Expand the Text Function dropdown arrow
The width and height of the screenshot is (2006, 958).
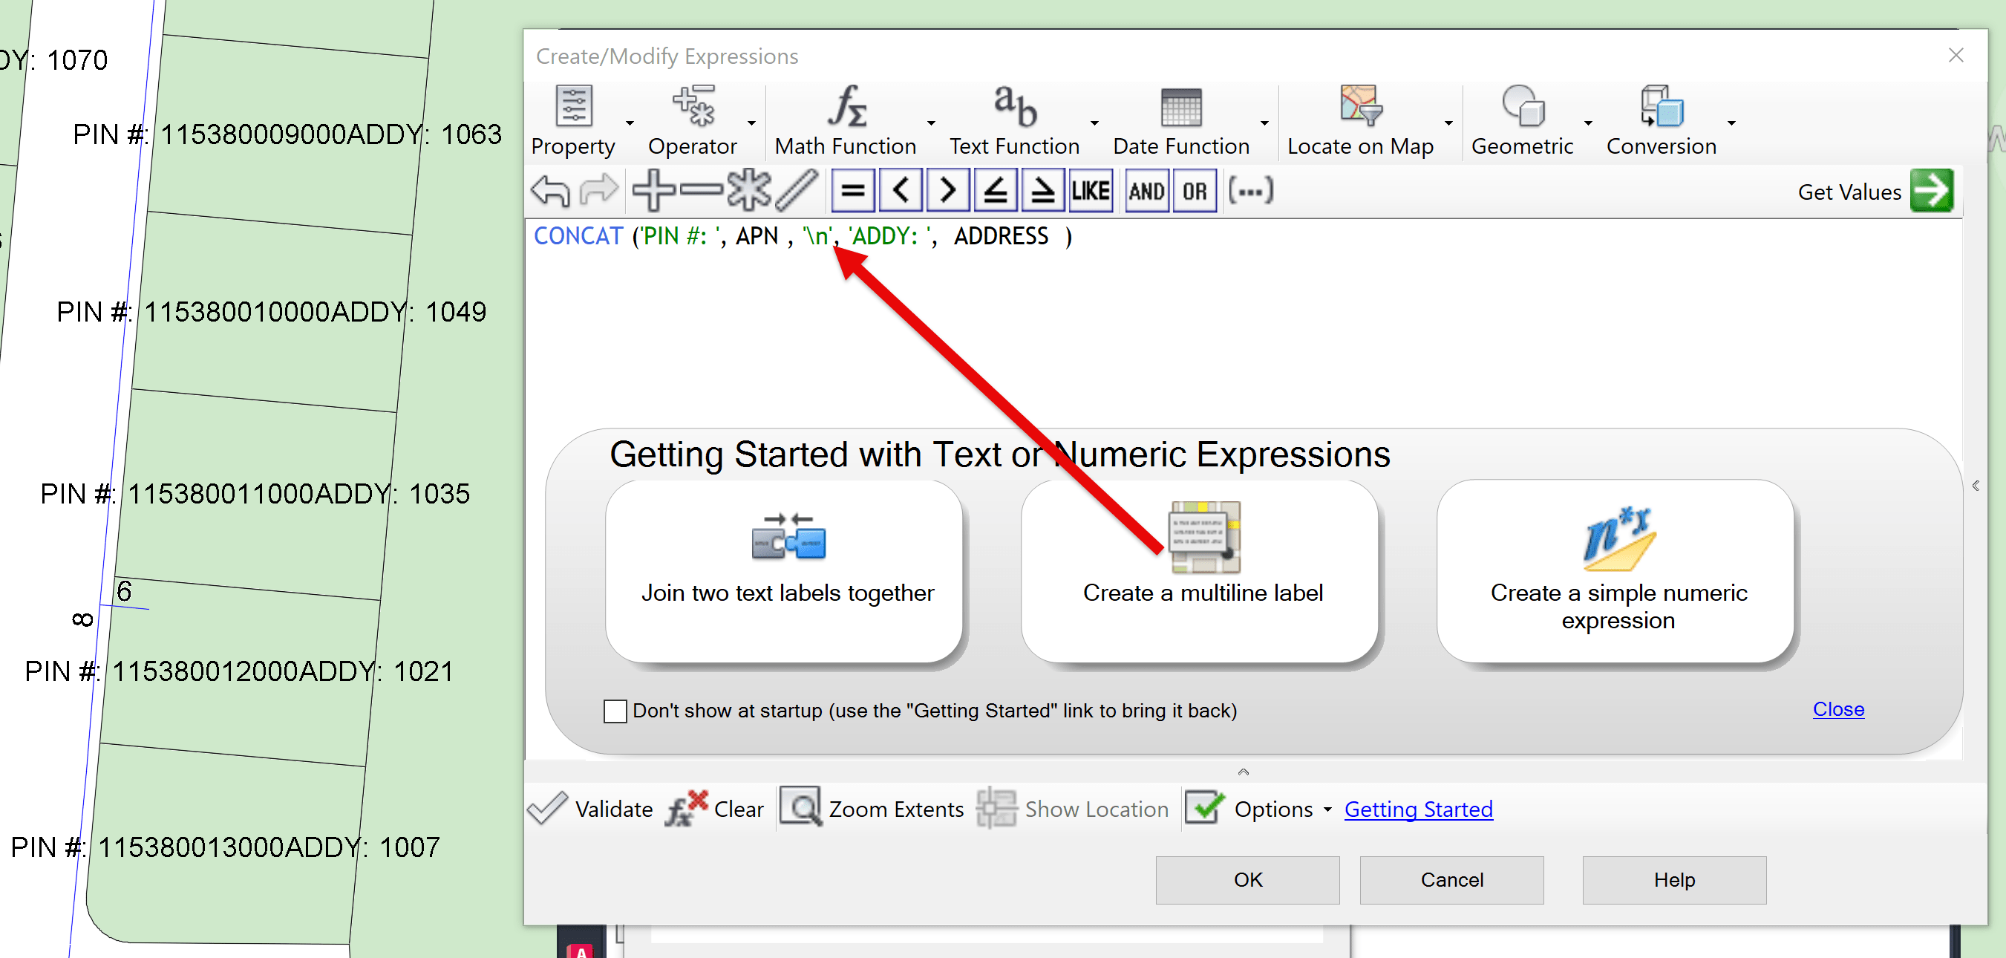[x=1095, y=123]
